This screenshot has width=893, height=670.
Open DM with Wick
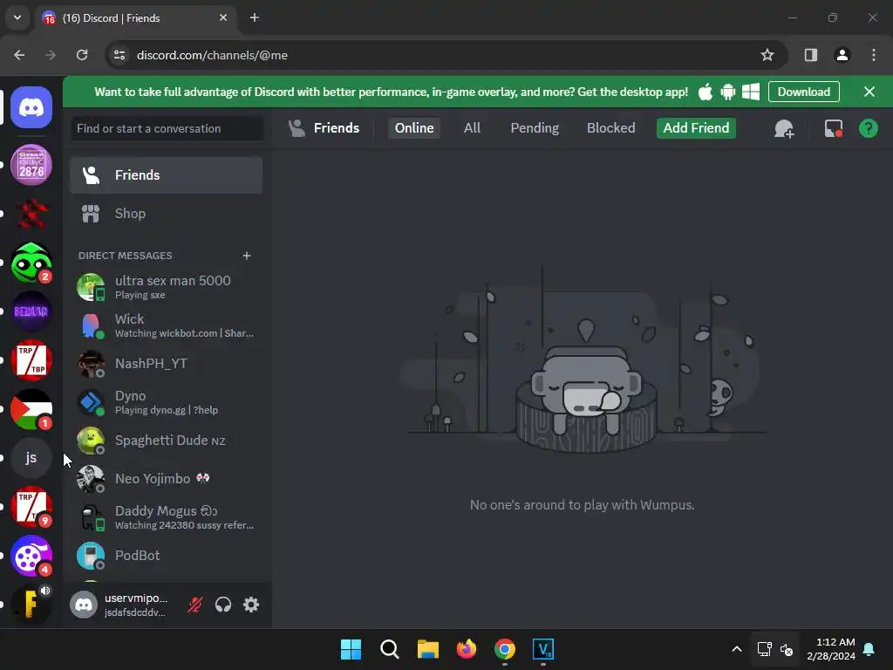coord(167,325)
